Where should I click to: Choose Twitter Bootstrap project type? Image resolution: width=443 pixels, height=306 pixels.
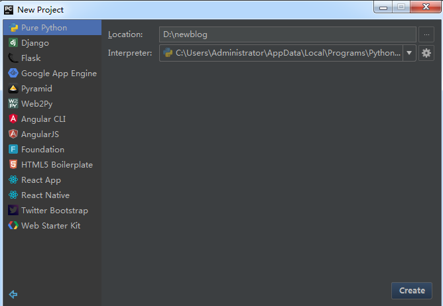point(54,211)
